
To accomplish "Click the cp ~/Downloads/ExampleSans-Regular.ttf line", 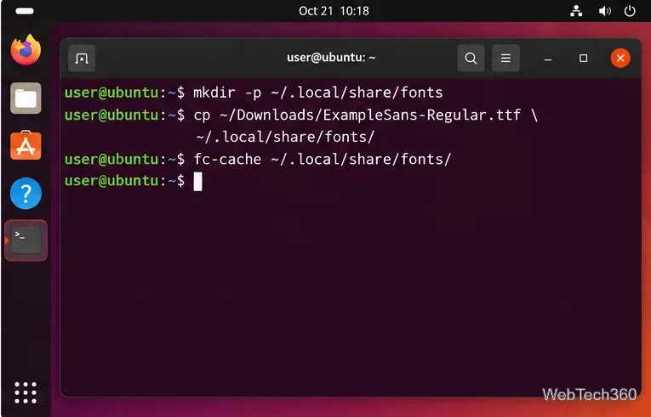I will 365,115.
